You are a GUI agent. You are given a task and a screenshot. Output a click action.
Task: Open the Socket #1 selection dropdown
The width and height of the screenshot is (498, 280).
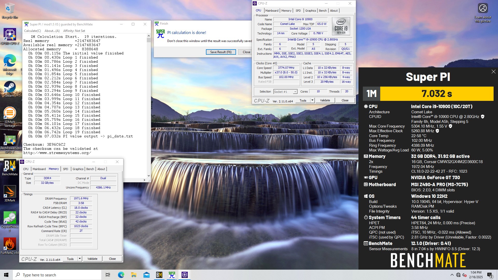285,92
